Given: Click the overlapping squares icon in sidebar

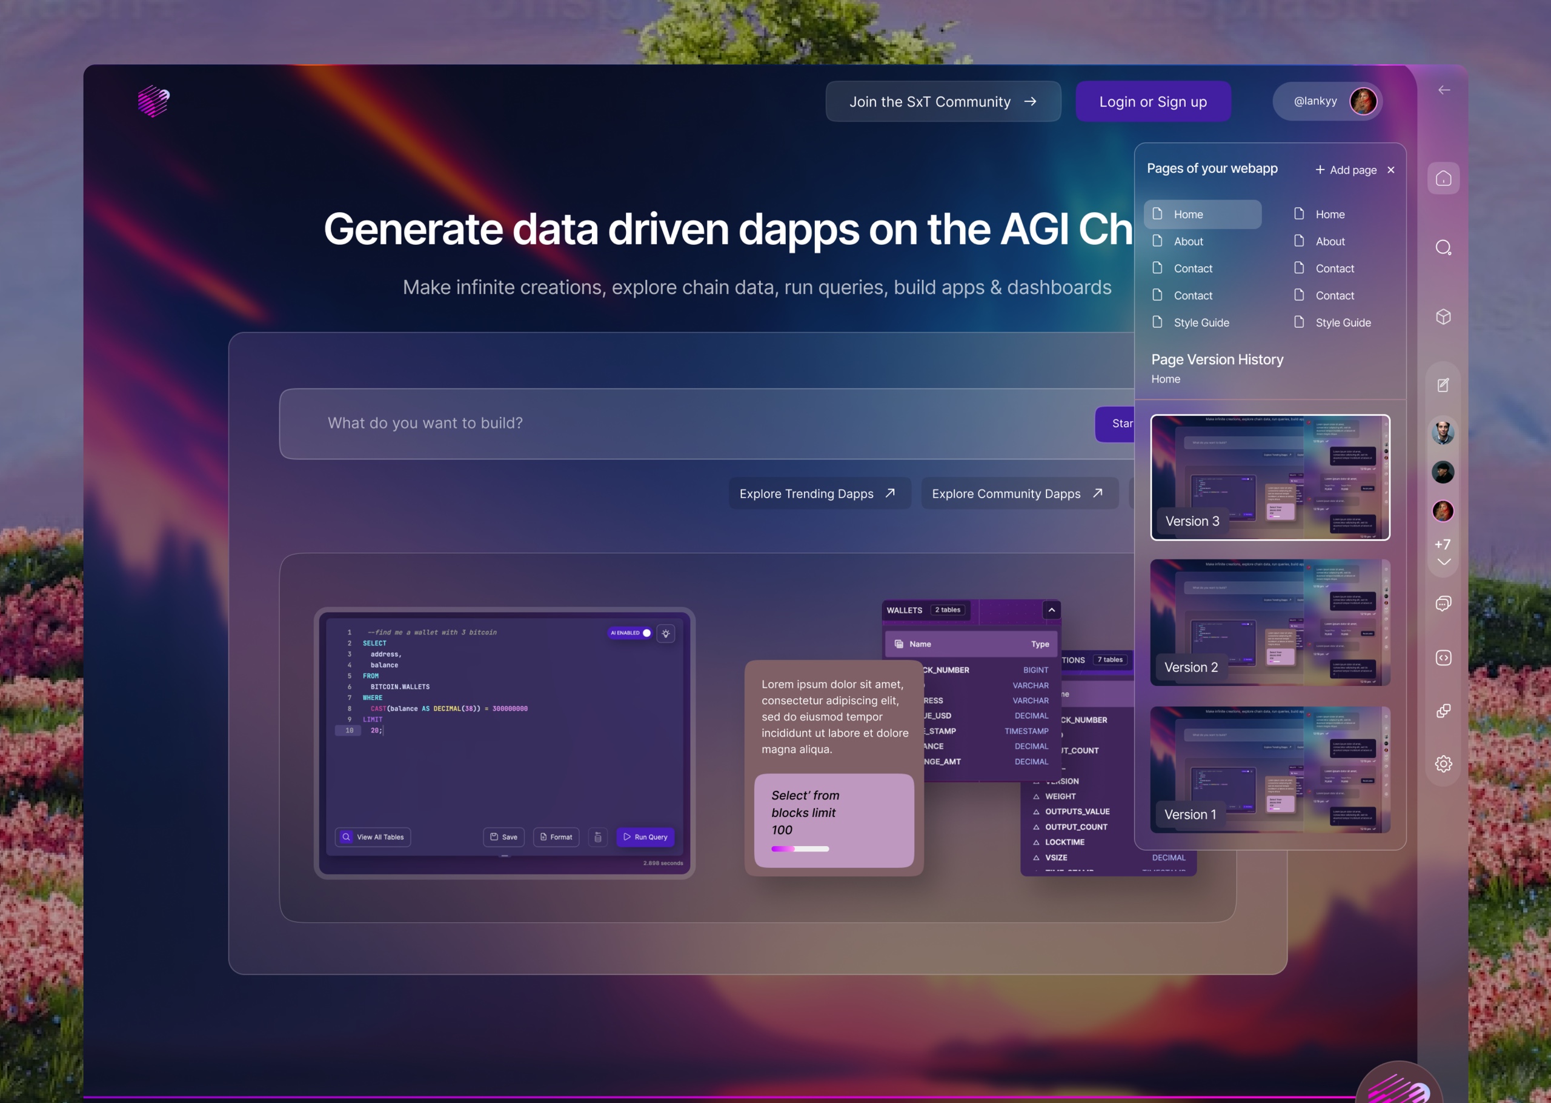Looking at the screenshot, I should coord(1443,710).
